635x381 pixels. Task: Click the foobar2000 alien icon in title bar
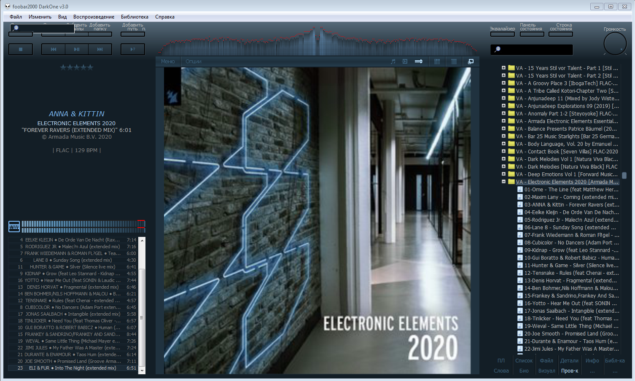pos(8,6)
